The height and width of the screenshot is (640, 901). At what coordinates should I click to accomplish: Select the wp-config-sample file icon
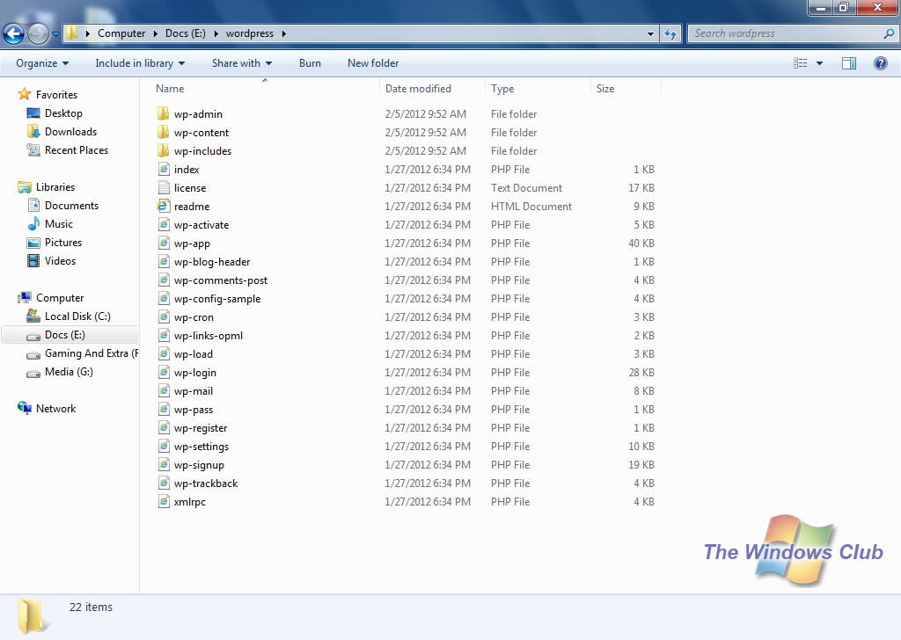164,298
